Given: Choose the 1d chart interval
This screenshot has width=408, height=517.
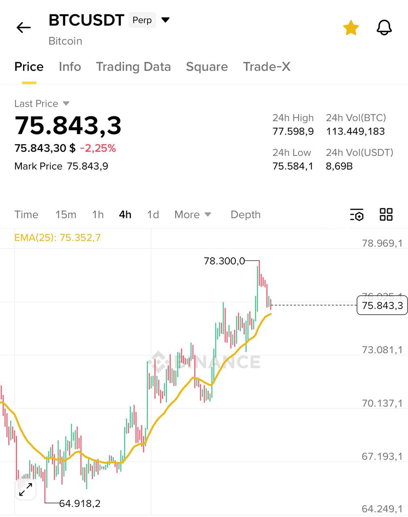Looking at the screenshot, I should tap(153, 214).
